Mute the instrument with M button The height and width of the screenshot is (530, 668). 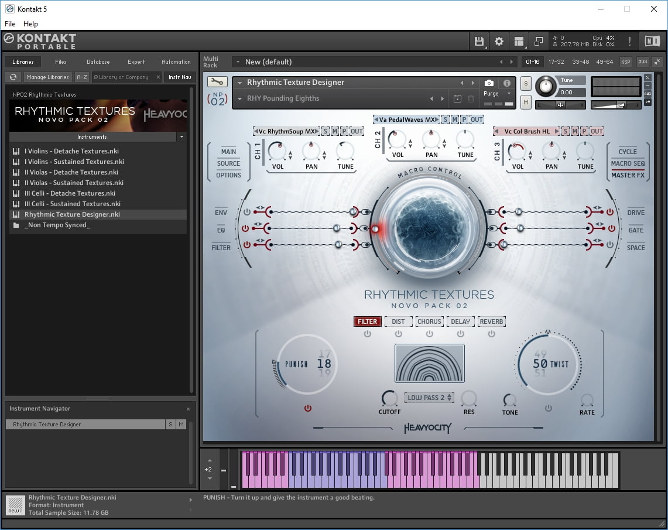526,102
